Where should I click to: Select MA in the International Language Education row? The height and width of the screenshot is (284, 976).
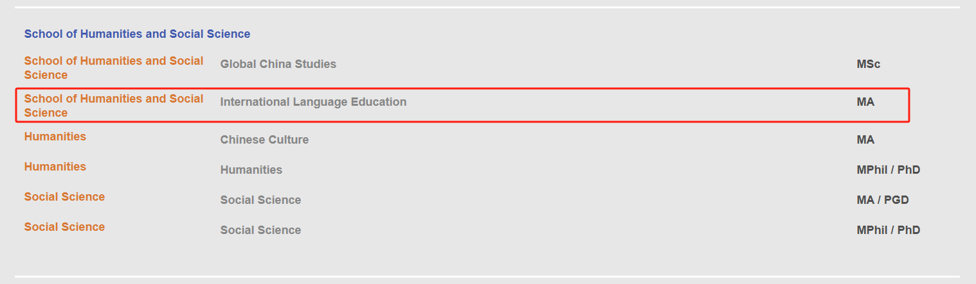865,102
